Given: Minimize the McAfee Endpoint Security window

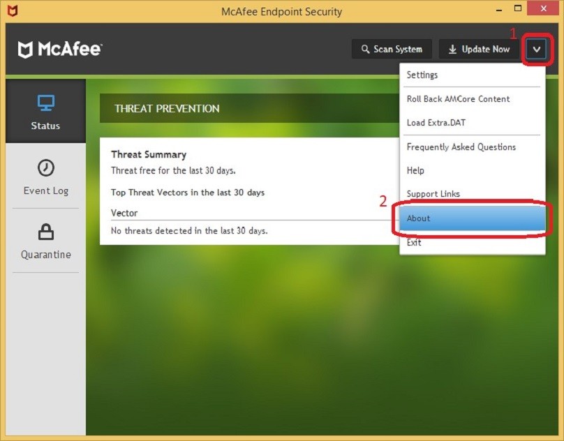Looking at the screenshot, I should point(499,10).
